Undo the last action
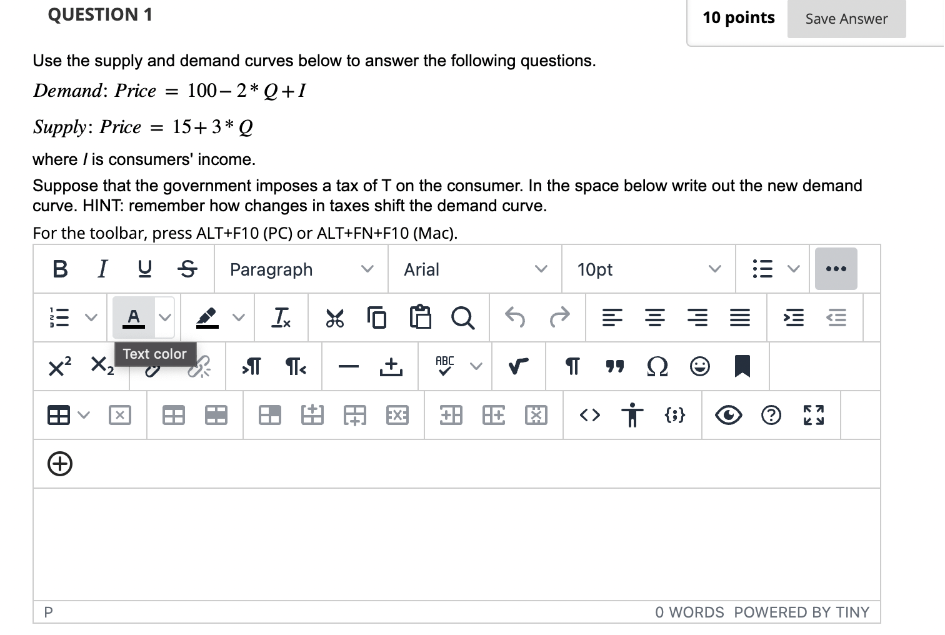The width and height of the screenshot is (945, 635). pyautogui.click(x=514, y=317)
